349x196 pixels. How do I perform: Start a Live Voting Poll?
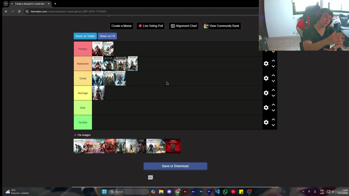pos(151,26)
